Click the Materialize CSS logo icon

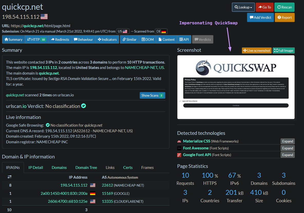tap(179, 141)
